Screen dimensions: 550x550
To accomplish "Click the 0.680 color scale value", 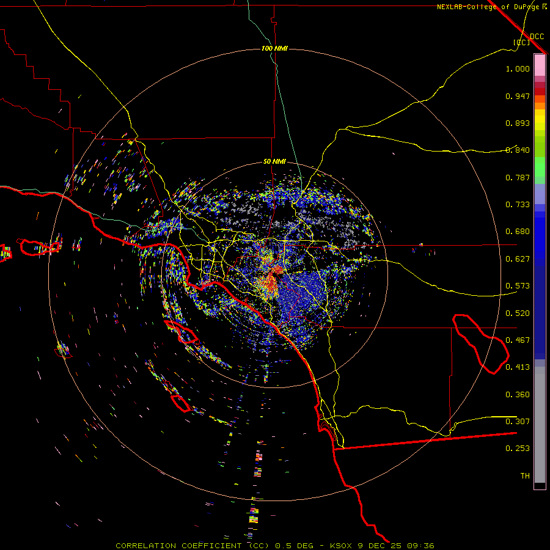I will point(518,232).
